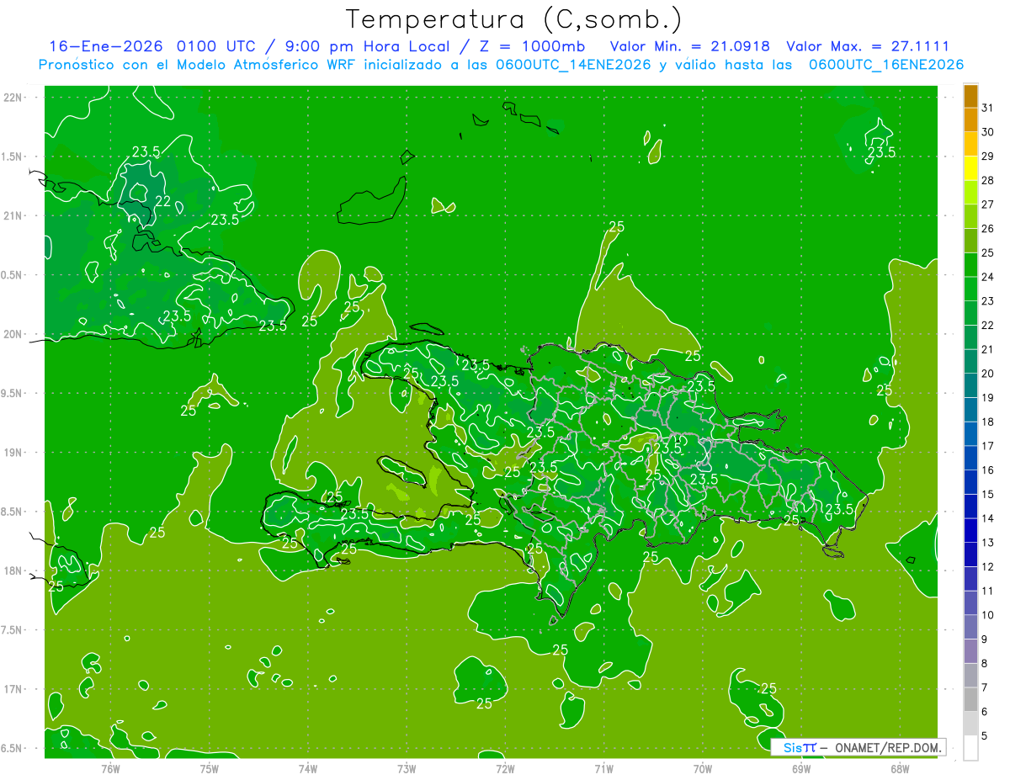Screen dimensions: 1010x780
Task: Click the '69W' longitude axis label
Action: pos(801,769)
